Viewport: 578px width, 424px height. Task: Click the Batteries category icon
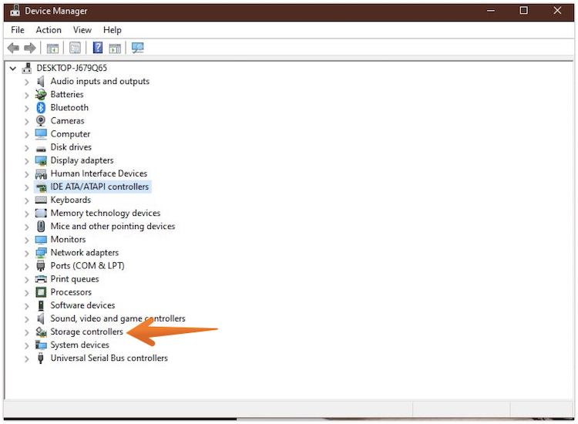tap(41, 95)
